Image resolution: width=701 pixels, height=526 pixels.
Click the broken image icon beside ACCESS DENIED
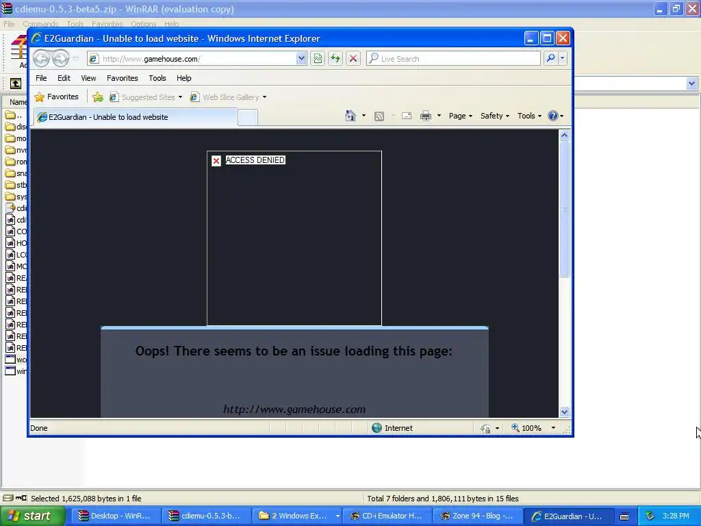pyautogui.click(x=216, y=160)
